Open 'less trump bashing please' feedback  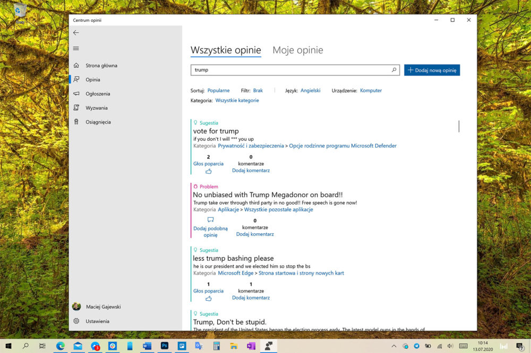pos(233,258)
